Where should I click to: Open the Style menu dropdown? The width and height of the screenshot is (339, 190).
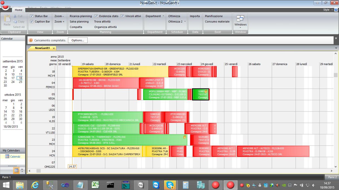(x=328, y=10)
